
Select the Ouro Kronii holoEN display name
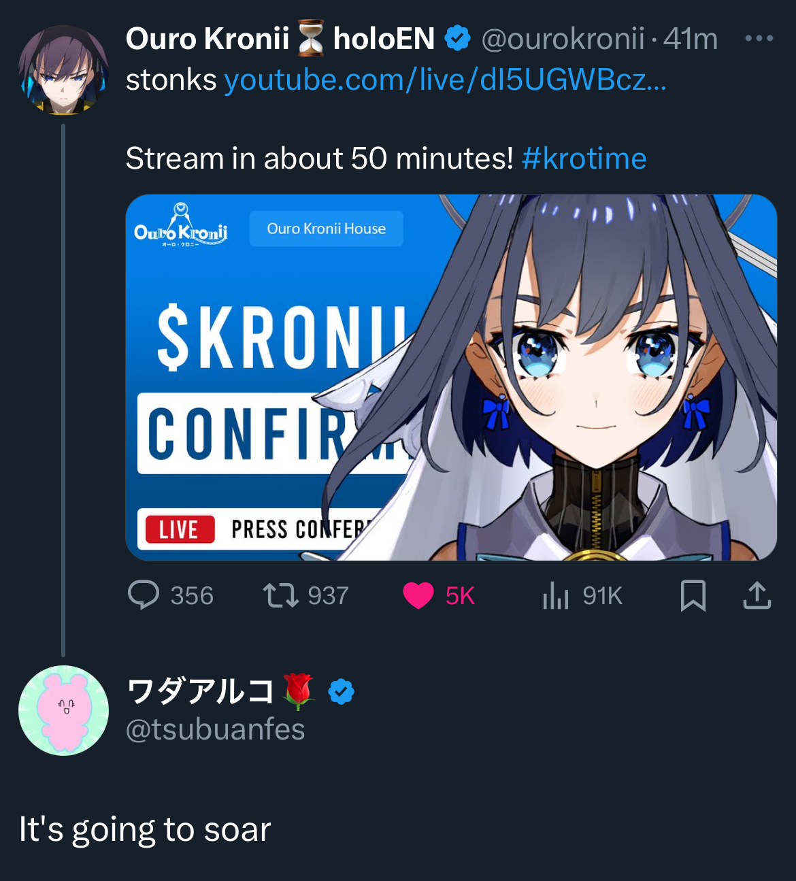(280, 39)
